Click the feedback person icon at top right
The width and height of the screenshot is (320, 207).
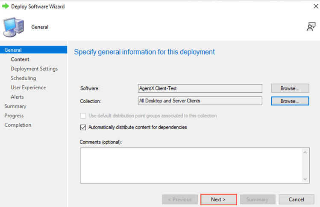pyautogui.click(x=311, y=27)
